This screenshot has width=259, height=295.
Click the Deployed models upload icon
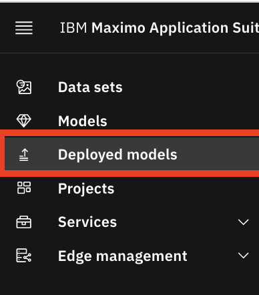pos(24,155)
